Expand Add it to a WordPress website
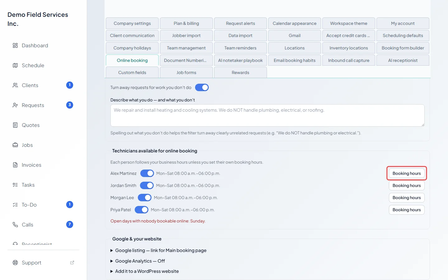 (x=145, y=271)
